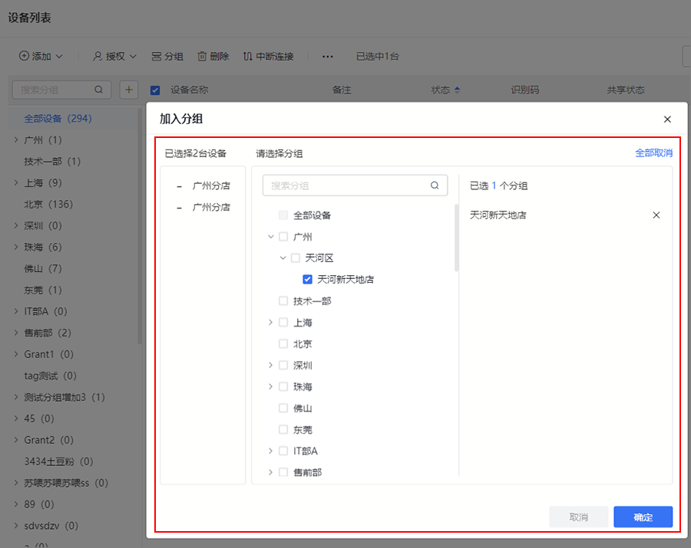
Task: Click 分组 in the toolbar
Action: (167, 56)
